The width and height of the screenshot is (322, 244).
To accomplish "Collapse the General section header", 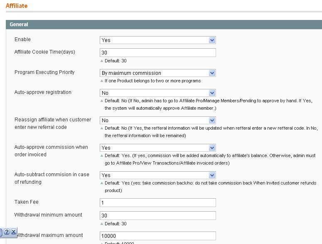I will pos(164,25).
